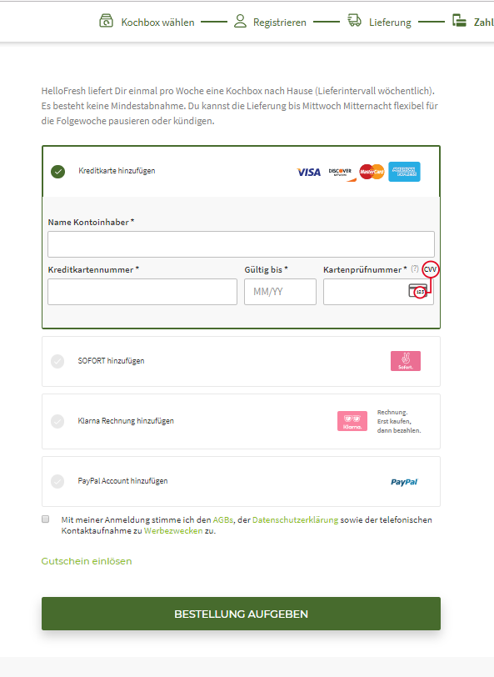Open the Gutschein einlösen link
Screen dimensions: 494x677
click(87, 561)
